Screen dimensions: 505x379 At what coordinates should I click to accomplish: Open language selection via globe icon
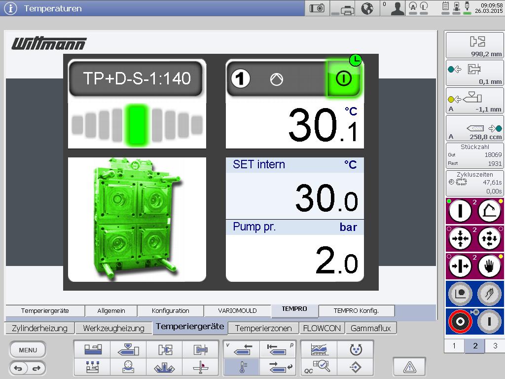367,8
